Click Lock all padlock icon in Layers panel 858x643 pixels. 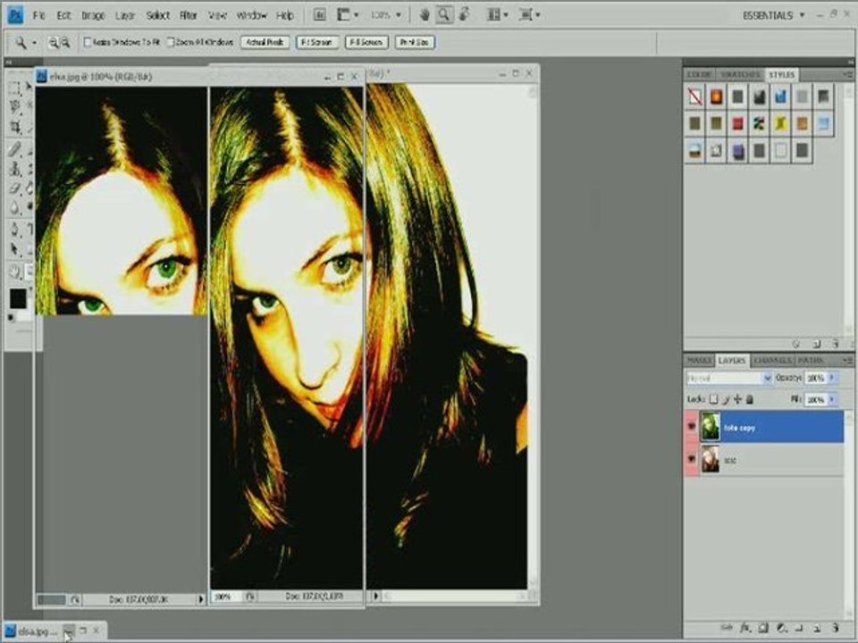point(750,399)
